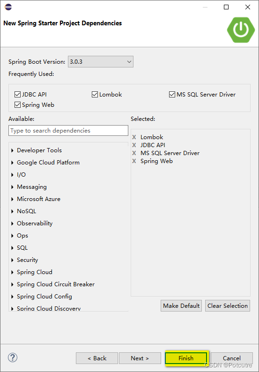Close the dialog window
The image size is (259, 372).
point(248,7)
